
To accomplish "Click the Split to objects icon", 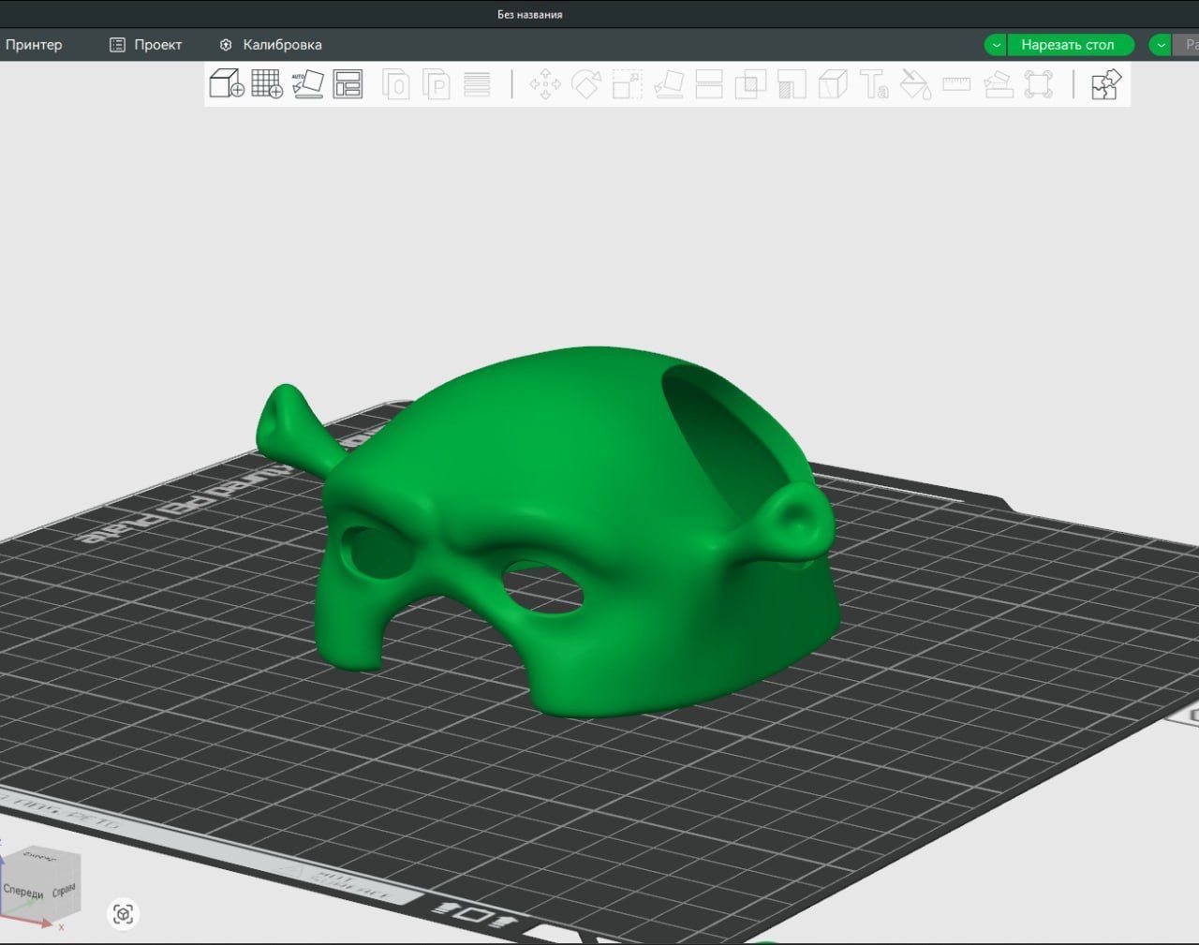I will 395,84.
